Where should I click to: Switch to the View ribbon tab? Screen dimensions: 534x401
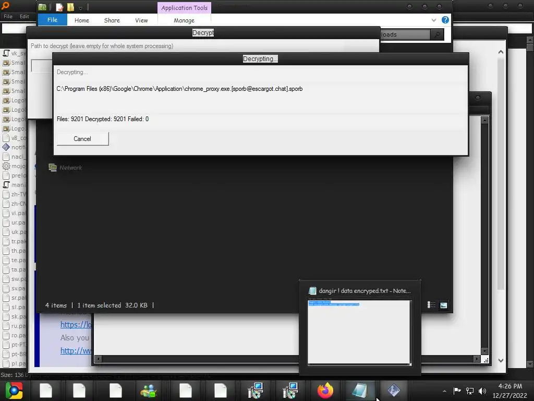[141, 20]
